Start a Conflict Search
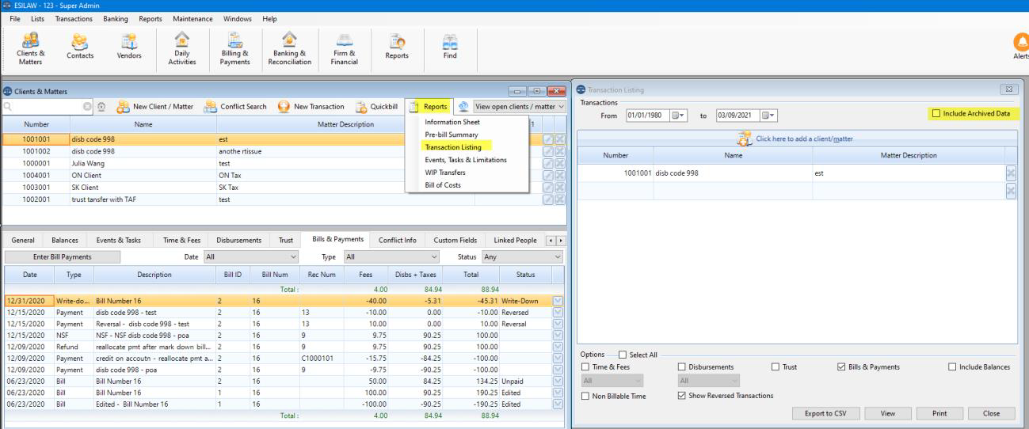Screen dimensions: 1029x429 tap(235, 106)
